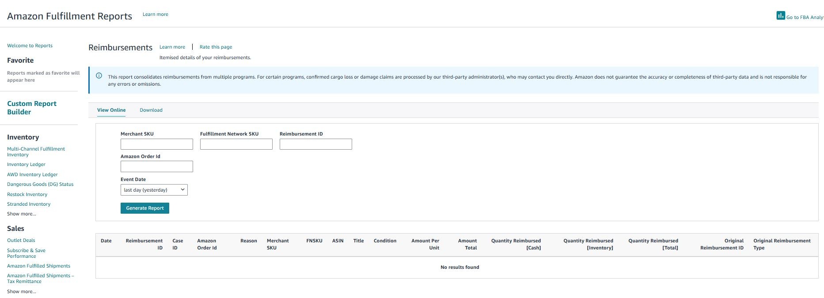Click Quantity Reimbursed [Cash] column header
Viewport: 824px width, 298px height.
point(516,244)
